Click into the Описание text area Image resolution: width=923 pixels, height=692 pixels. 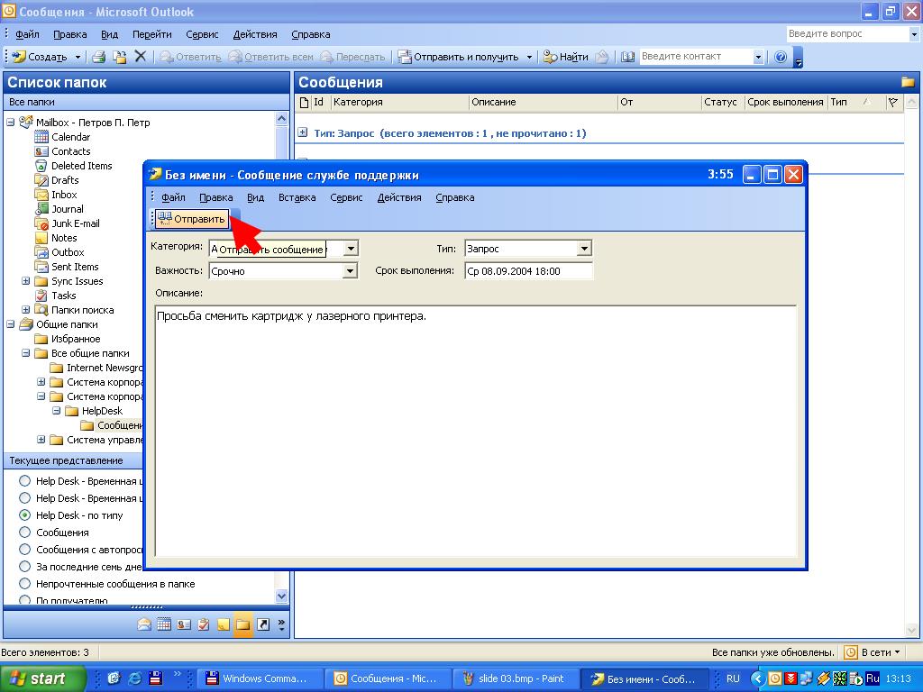pos(476,431)
